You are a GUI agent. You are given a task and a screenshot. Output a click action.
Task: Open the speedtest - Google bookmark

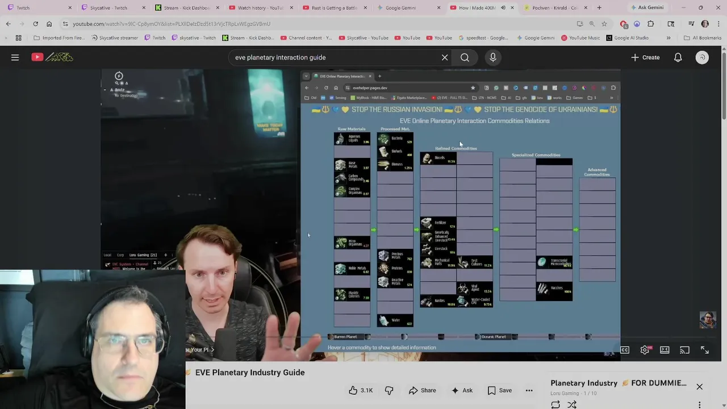(x=484, y=38)
